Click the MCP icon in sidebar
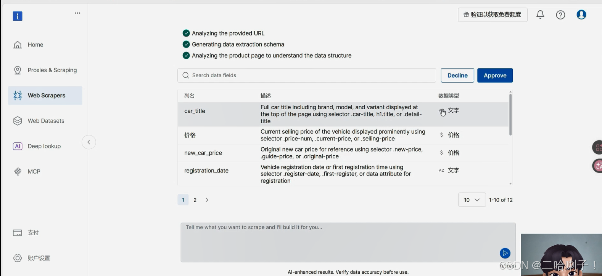The image size is (602, 276). tap(18, 171)
